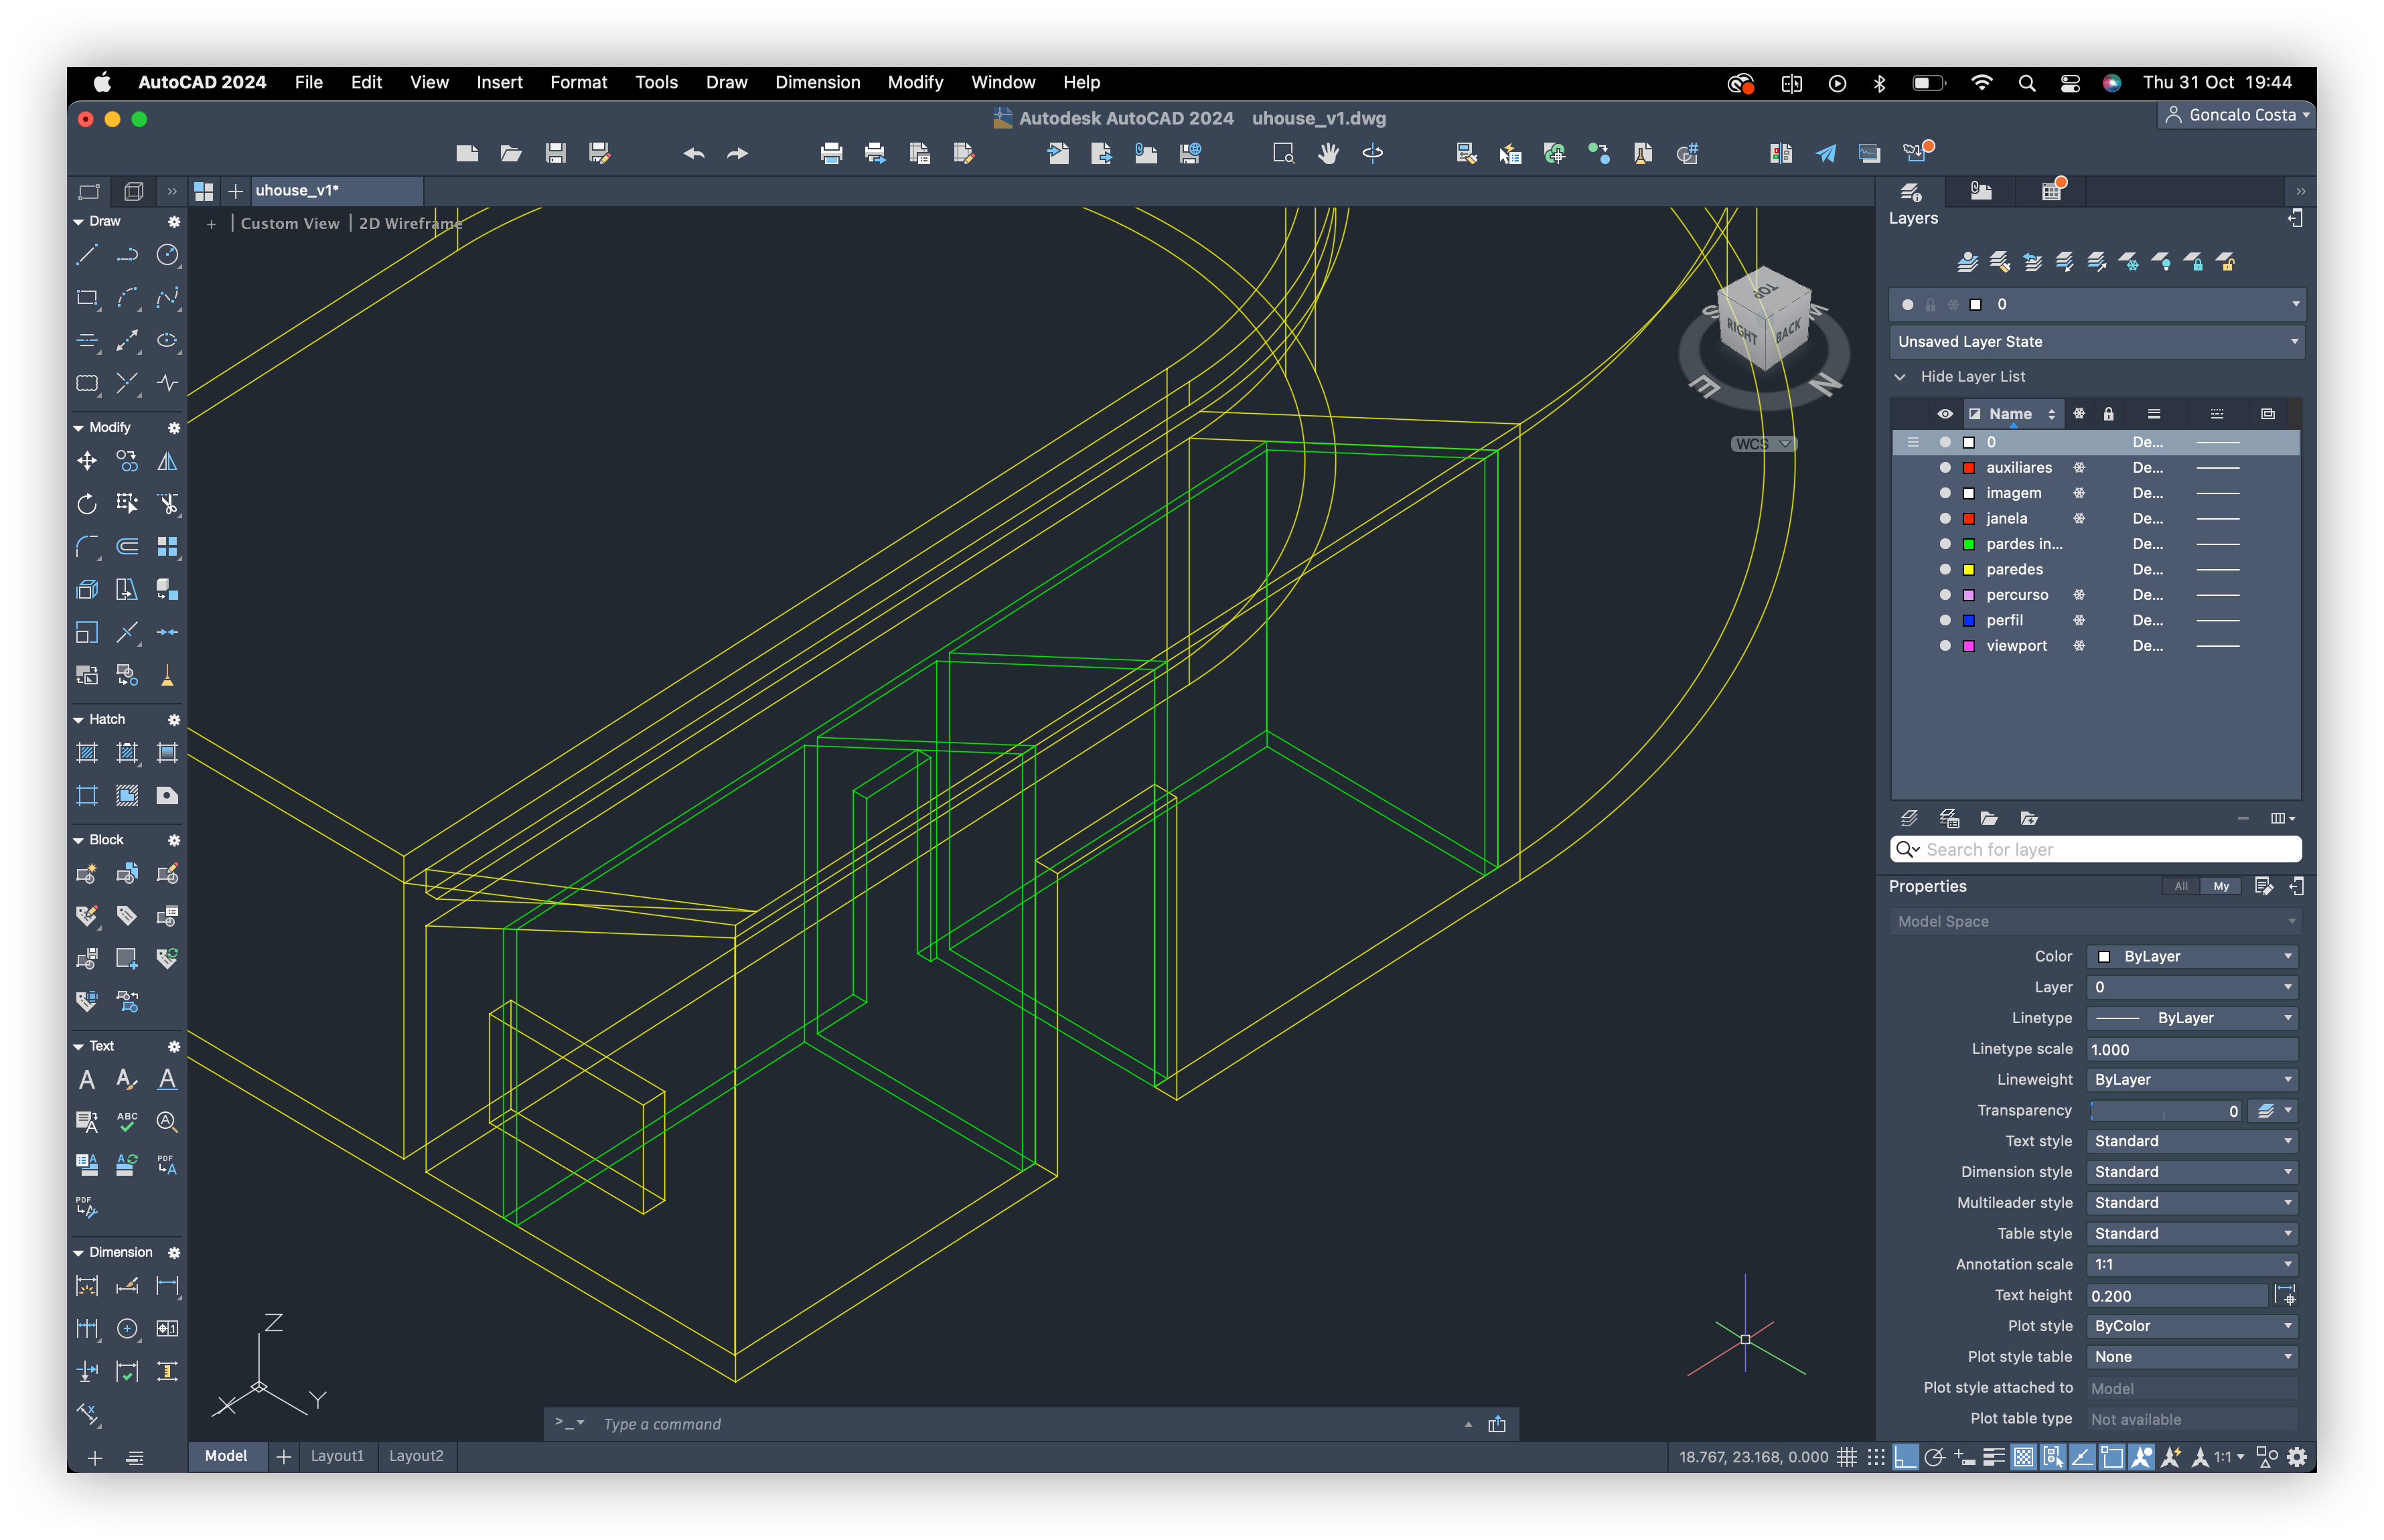Open status bar settings gear icon
Screen dimensions: 2384x1540
2297,1457
